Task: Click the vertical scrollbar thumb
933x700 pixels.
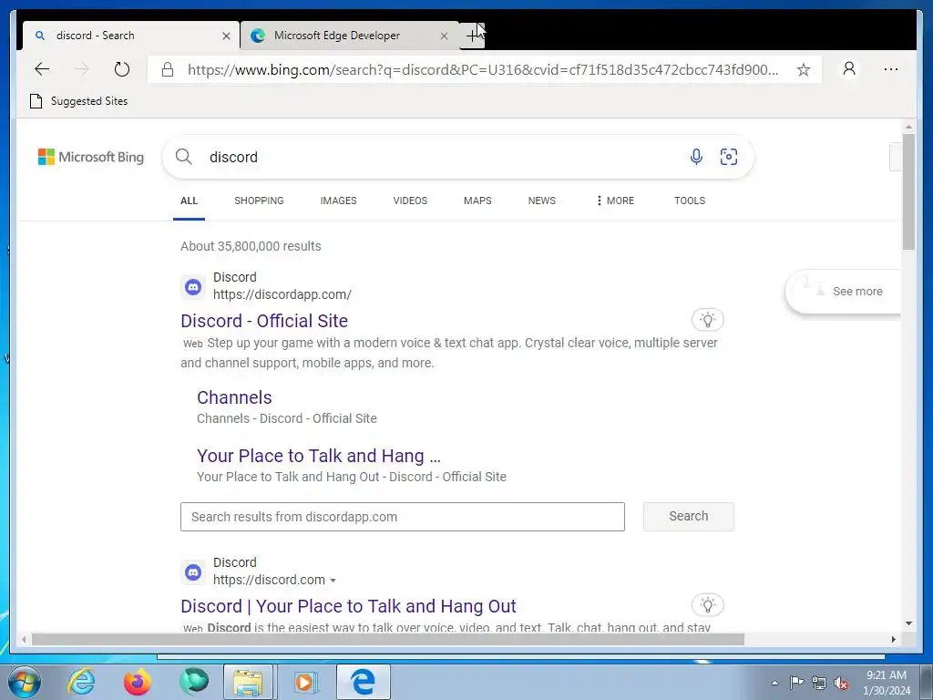Action: 908,191
